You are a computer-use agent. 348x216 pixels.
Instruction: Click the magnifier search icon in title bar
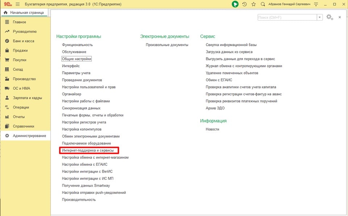[x=263, y=4]
